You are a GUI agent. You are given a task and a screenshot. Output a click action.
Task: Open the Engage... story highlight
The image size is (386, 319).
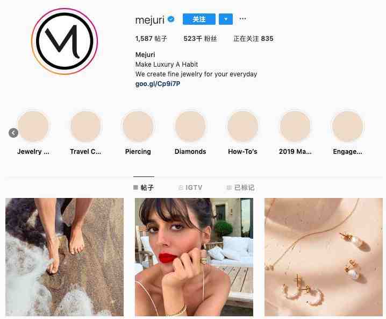pos(347,126)
